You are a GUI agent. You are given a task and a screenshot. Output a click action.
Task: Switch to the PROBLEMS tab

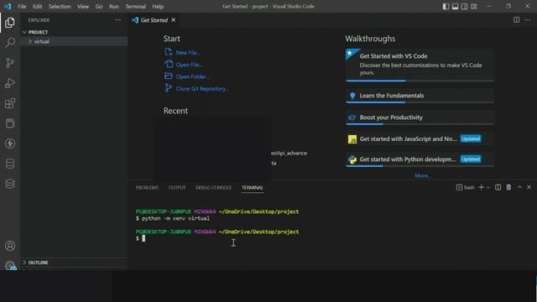point(147,188)
